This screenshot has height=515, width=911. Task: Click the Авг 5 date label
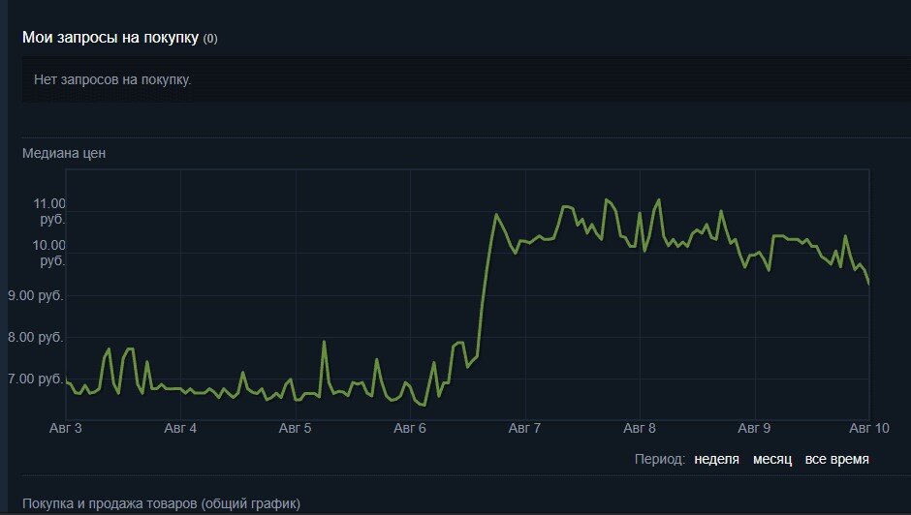[x=296, y=429]
